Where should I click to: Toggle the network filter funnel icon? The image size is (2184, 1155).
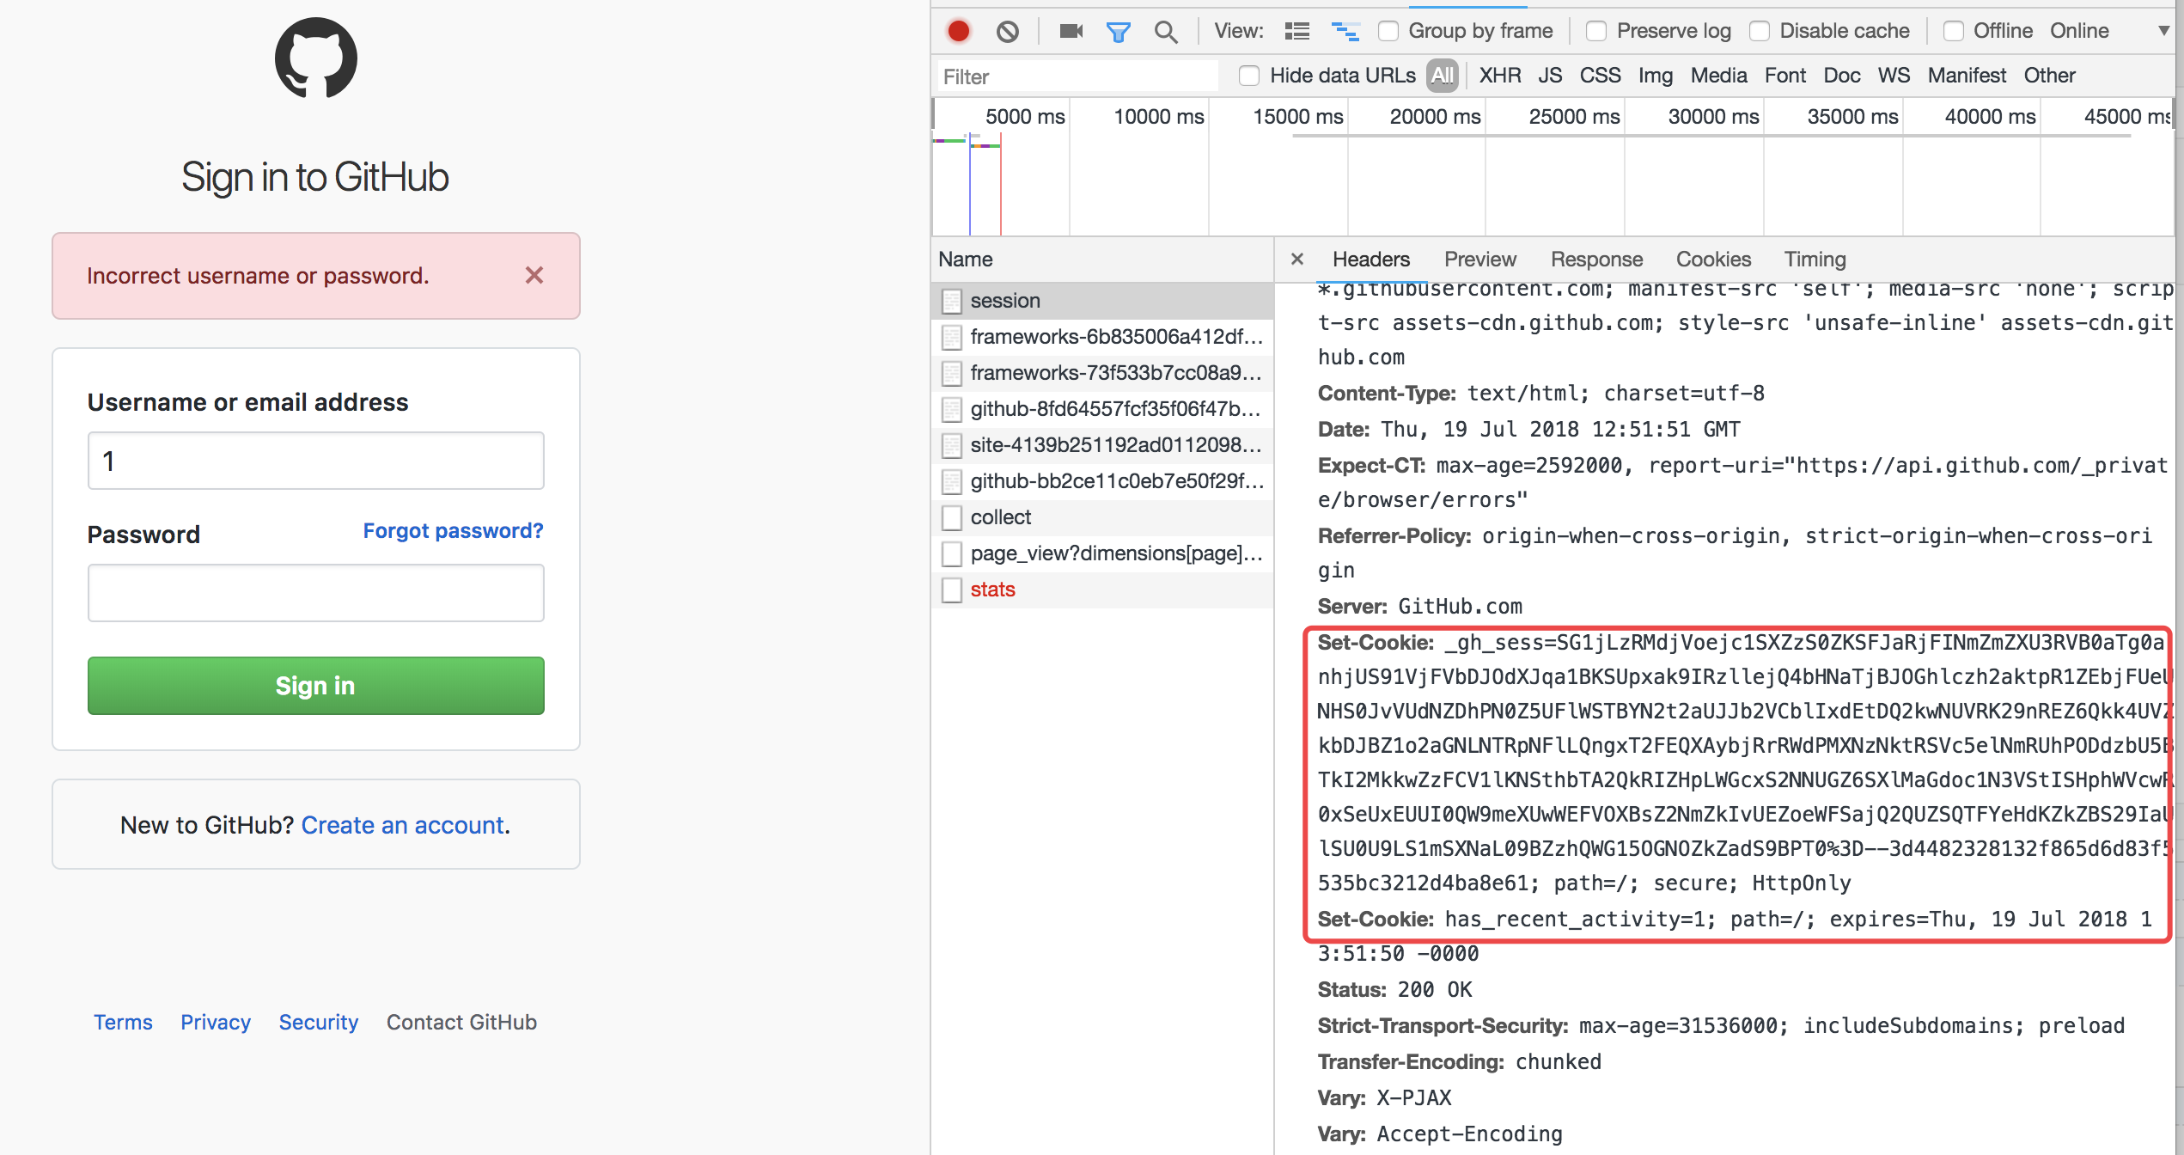tap(1118, 32)
